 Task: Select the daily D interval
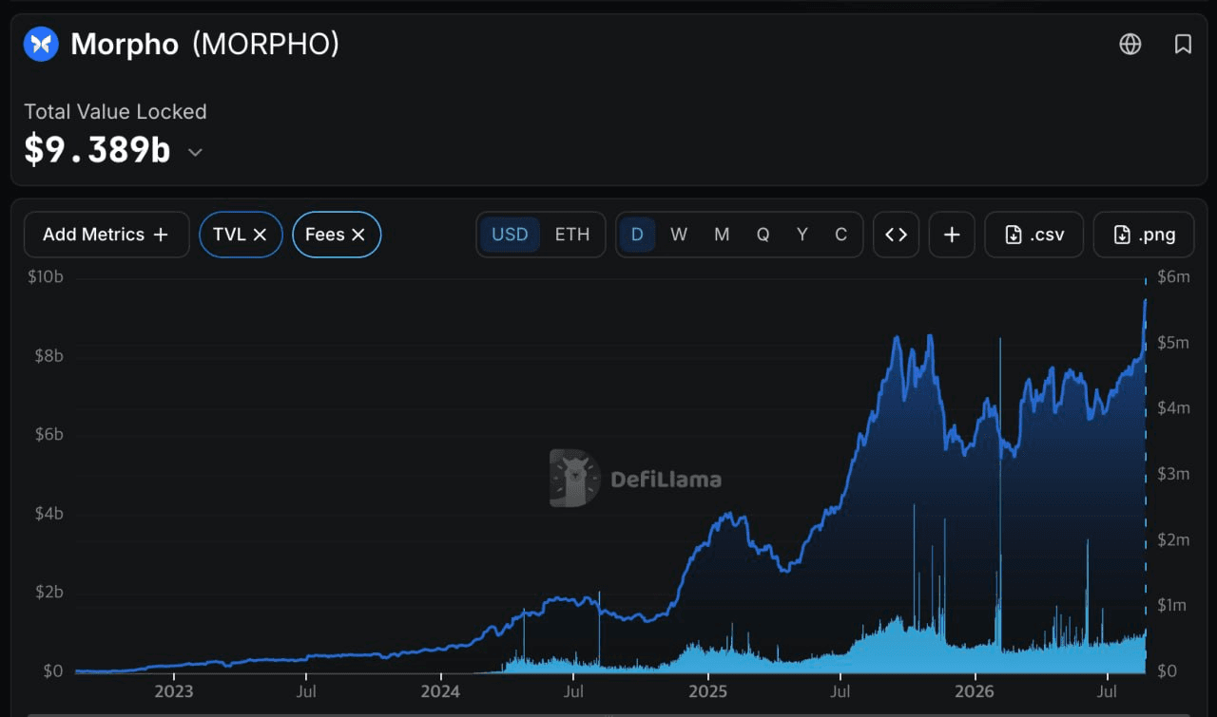[637, 235]
